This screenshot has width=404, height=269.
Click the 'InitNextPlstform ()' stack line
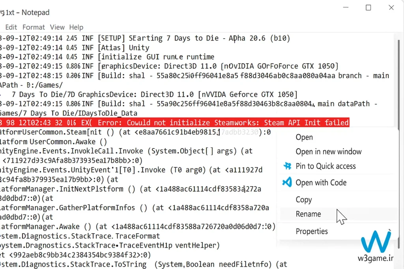point(131,189)
